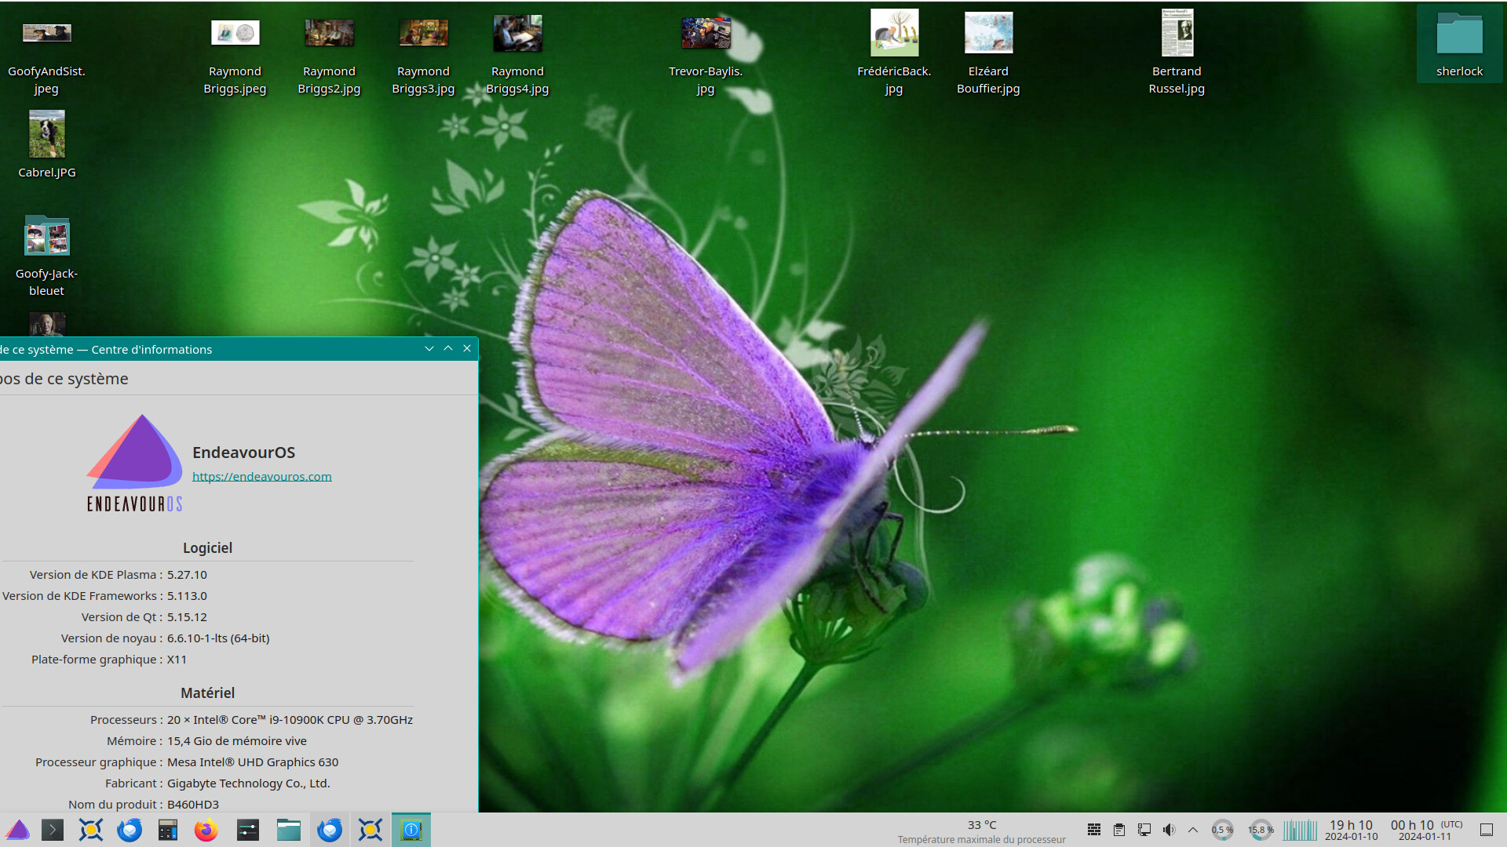Launch the Konsole terminal from the taskbar
Image resolution: width=1507 pixels, height=847 pixels.
point(53,830)
